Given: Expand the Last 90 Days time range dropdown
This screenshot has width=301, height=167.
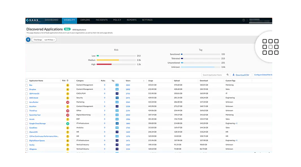Looking at the screenshot, I should [50, 40].
